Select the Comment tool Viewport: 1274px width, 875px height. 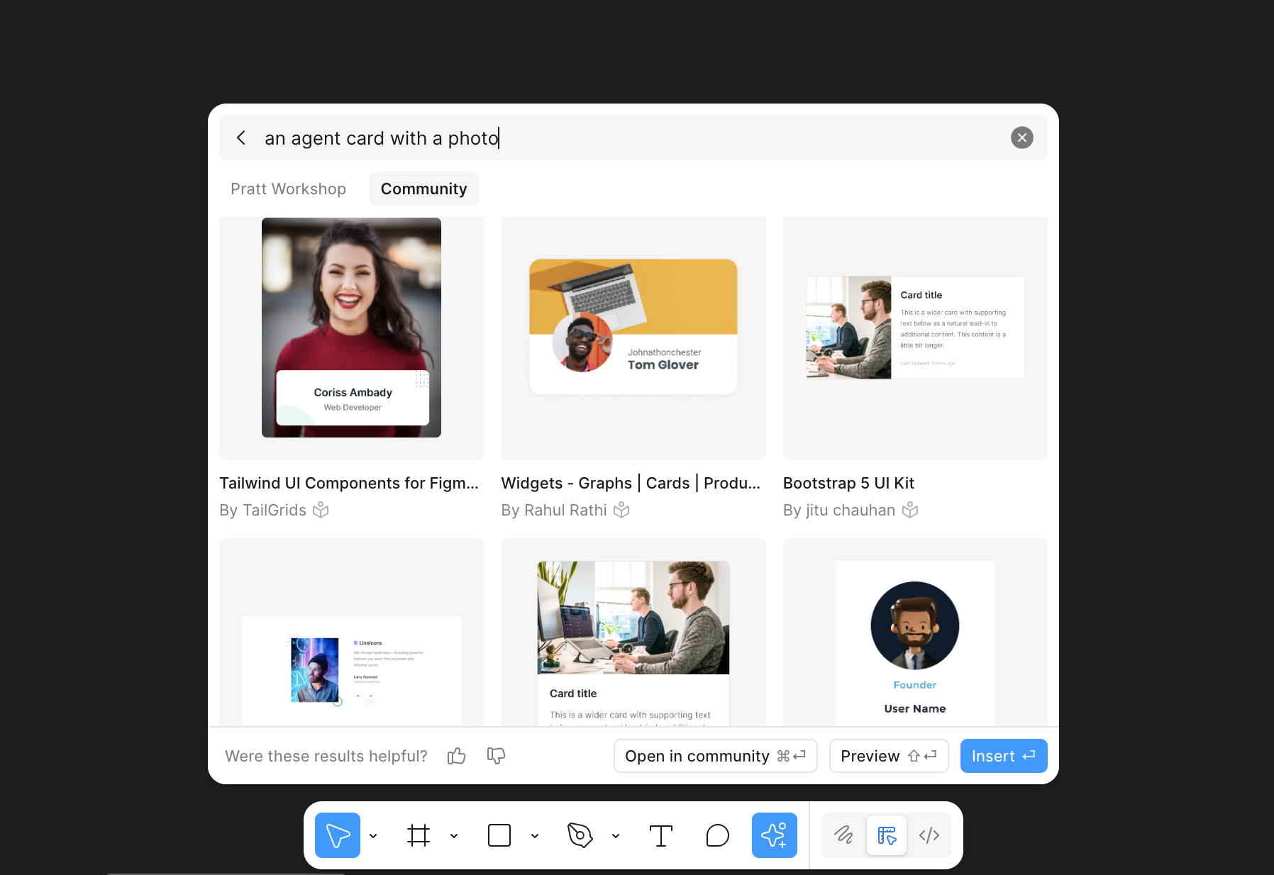coord(718,835)
